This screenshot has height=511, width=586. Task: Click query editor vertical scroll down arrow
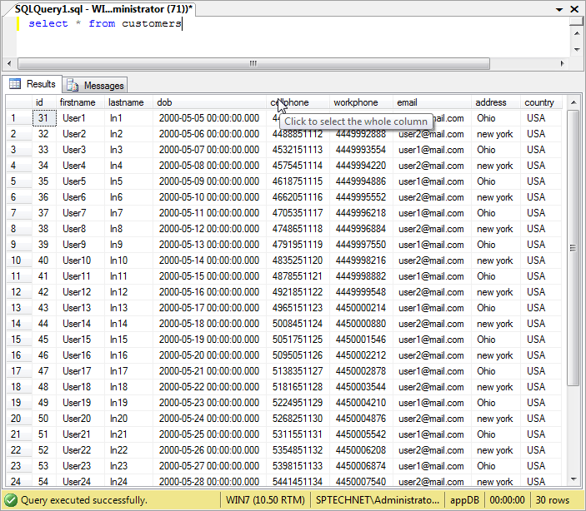tap(577, 49)
